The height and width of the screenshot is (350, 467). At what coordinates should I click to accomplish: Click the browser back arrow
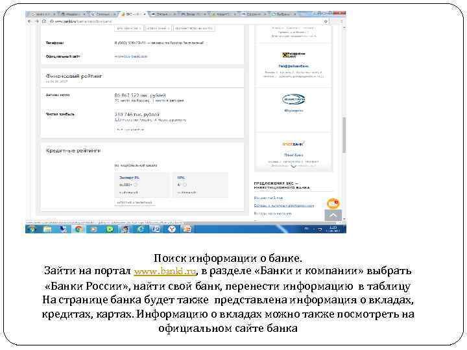click(x=29, y=21)
